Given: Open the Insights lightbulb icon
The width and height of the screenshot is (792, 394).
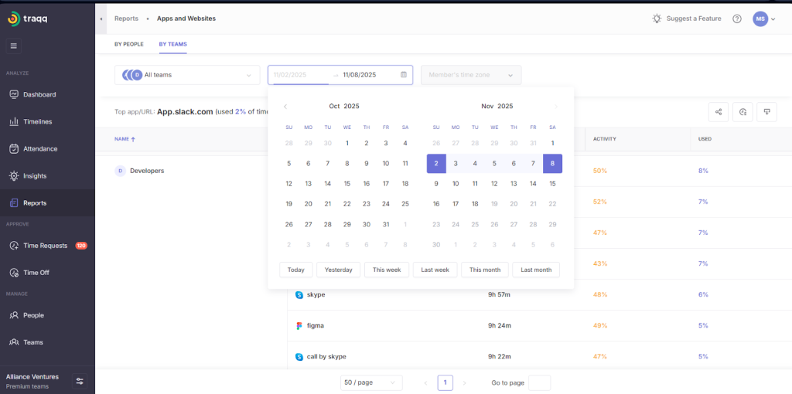Looking at the screenshot, I should (x=14, y=176).
